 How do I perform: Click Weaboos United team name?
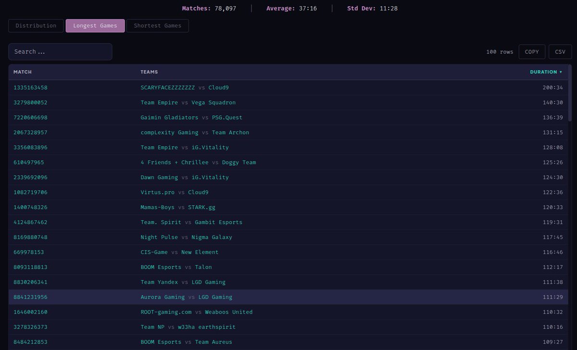tap(229, 312)
